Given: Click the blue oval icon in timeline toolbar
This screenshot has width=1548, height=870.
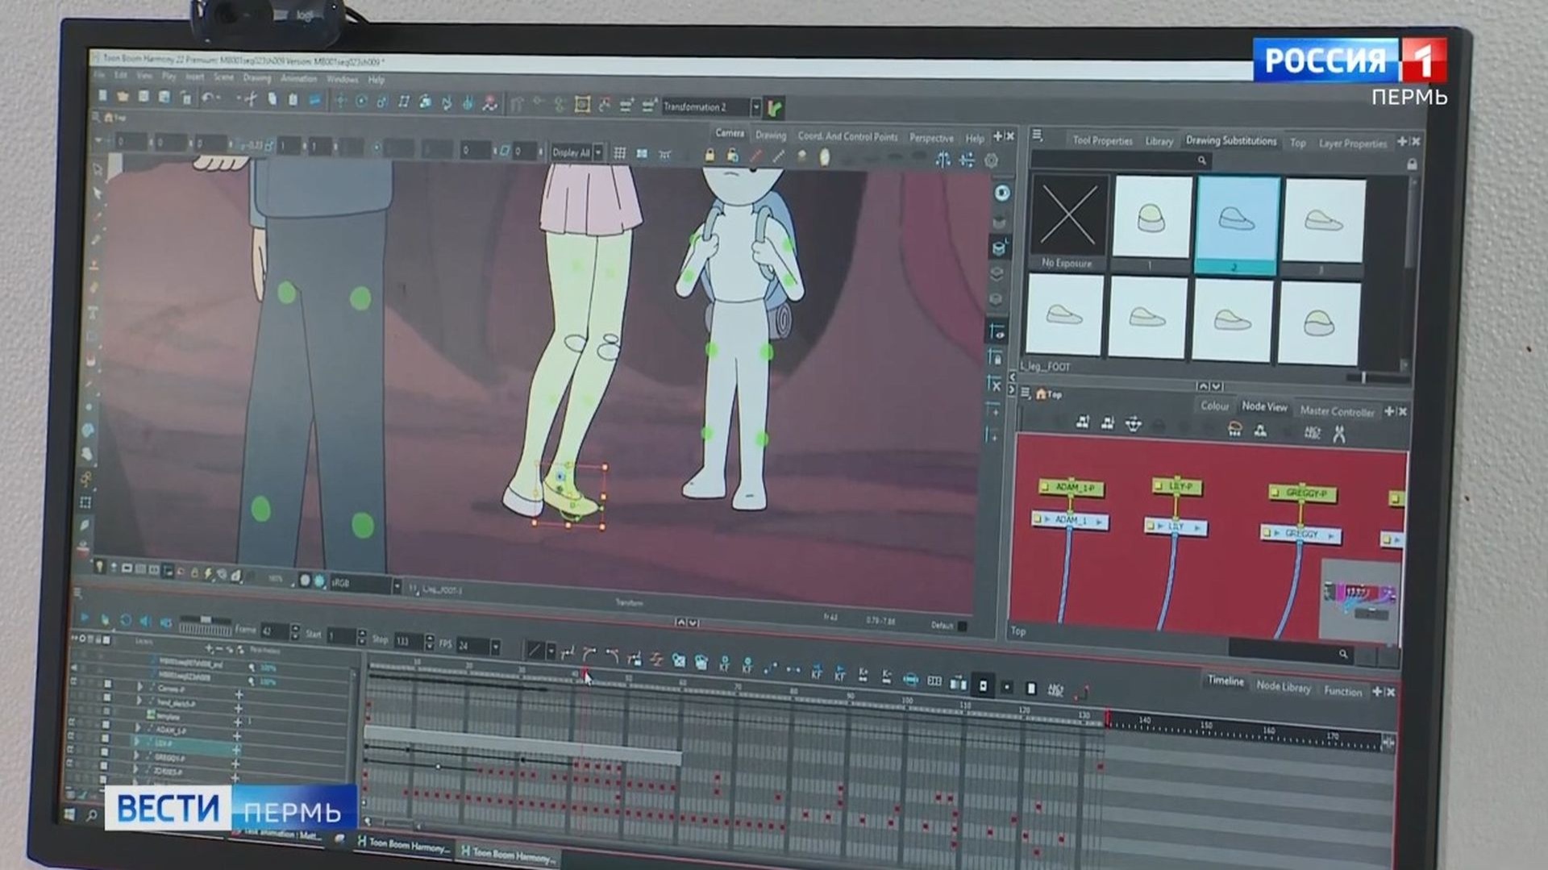Looking at the screenshot, I should [910, 680].
